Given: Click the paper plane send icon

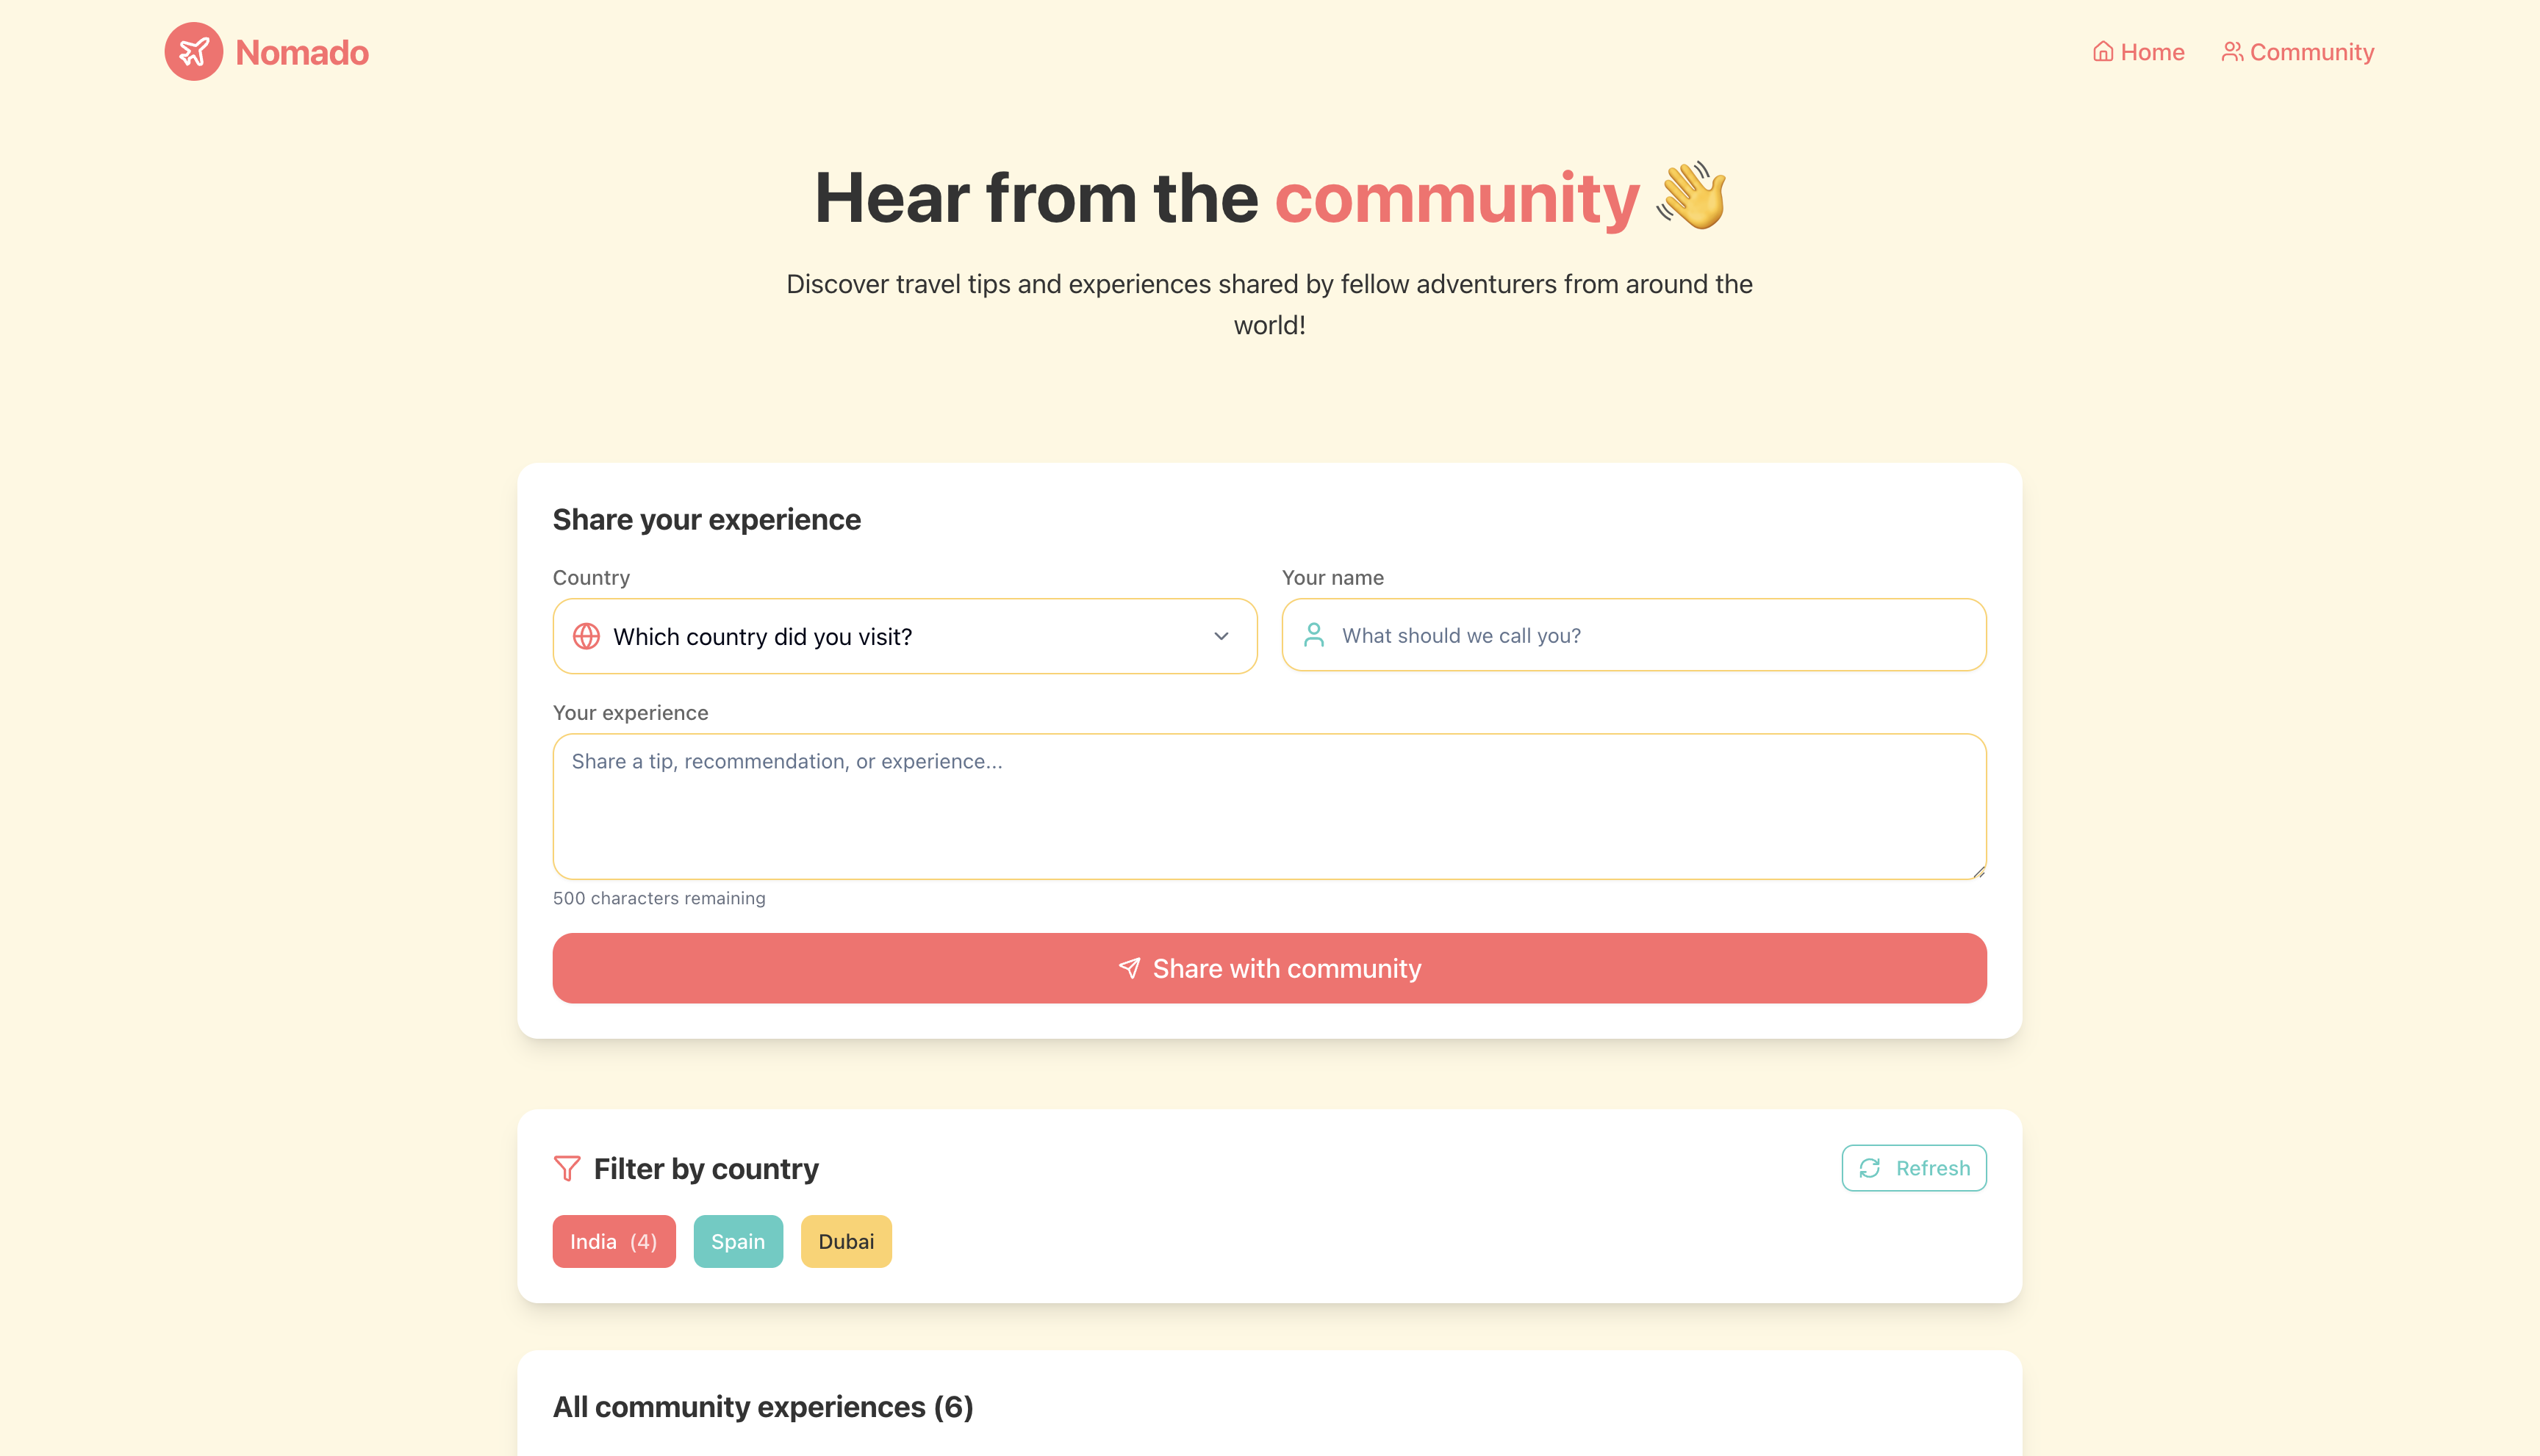Looking at the screenshot, I should pos(1130,968).
